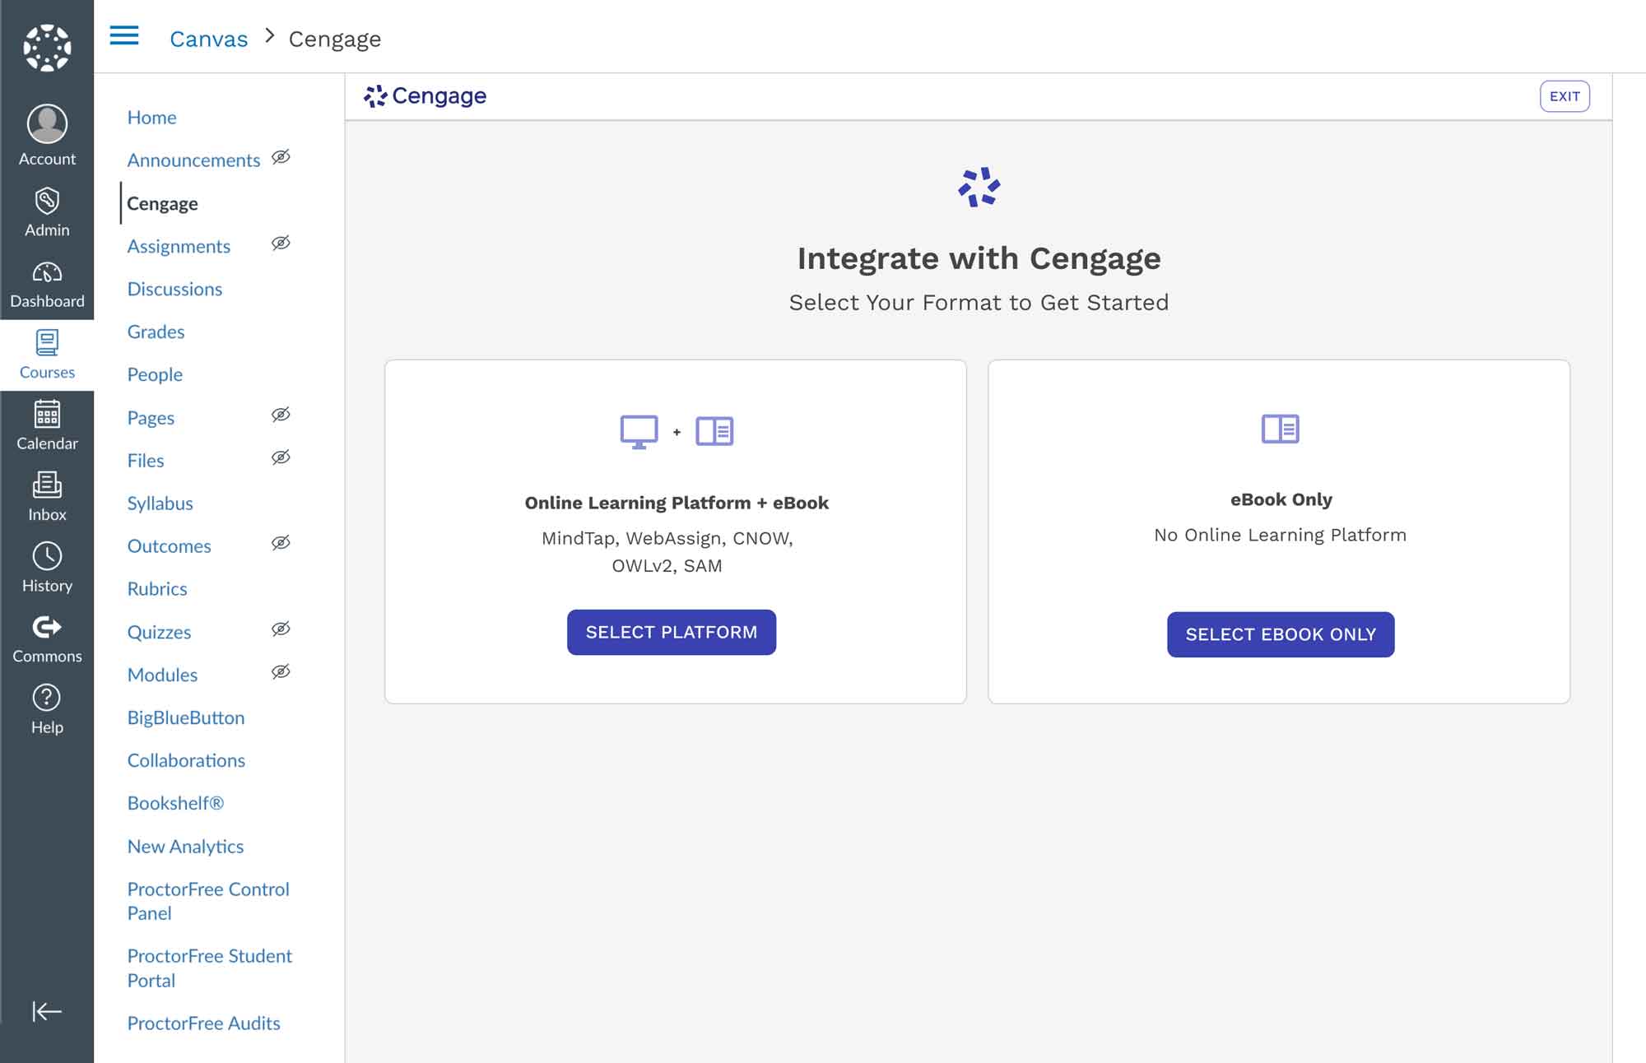Open People in course menu
1646x1063 pixels.
155,374
